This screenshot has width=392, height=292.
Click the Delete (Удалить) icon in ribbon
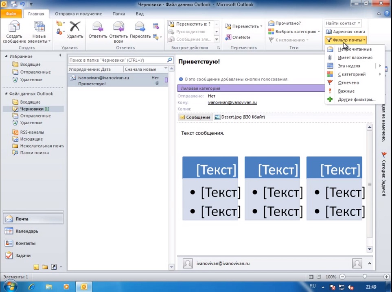click(75, 30)
